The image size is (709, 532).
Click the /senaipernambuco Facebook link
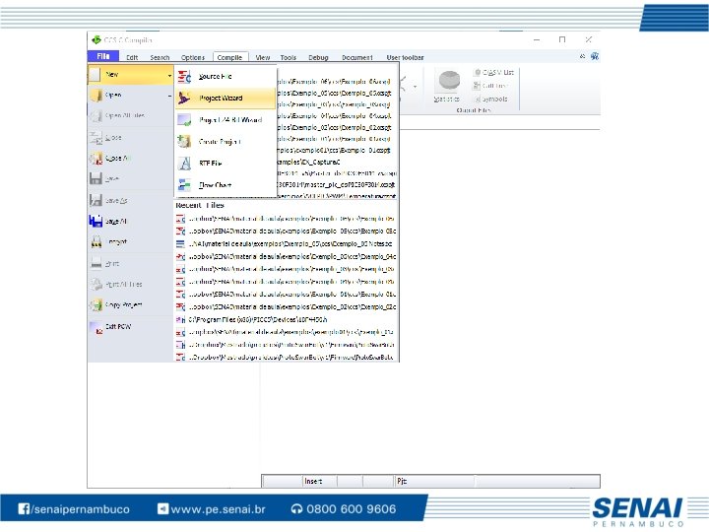tap(74, 509)
